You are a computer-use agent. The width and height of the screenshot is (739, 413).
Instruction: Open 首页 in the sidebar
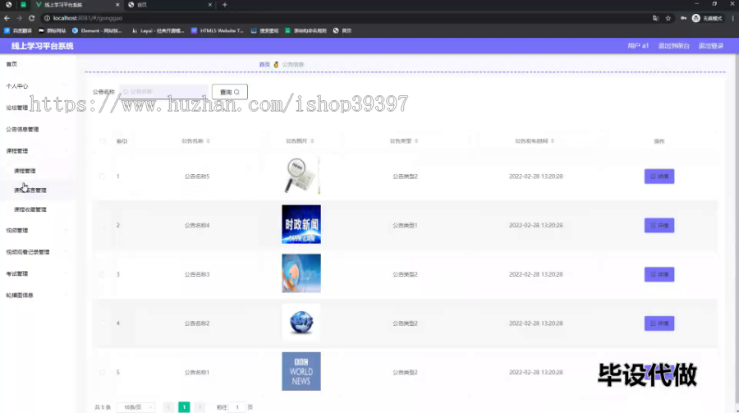coord(37,64)
